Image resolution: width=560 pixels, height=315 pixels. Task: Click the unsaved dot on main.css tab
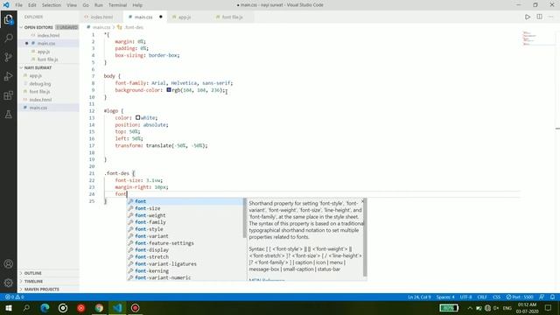click(x=161, y=17)
